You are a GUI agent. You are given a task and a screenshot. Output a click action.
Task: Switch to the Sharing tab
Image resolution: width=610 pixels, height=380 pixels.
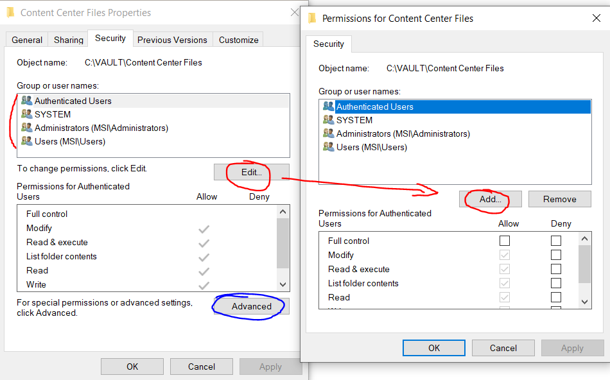click(69, 40)
